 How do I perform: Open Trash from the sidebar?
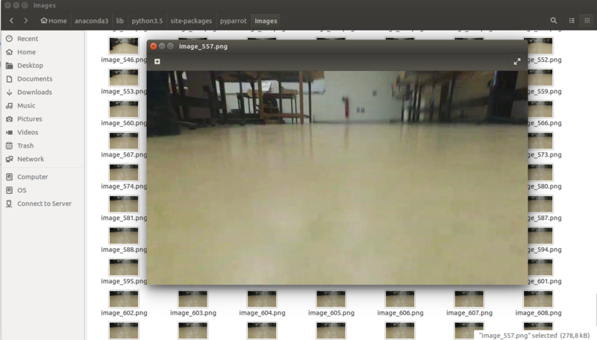tap(25, 146)
